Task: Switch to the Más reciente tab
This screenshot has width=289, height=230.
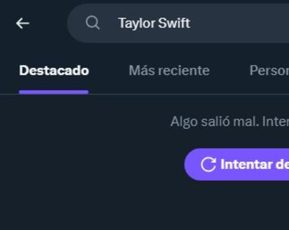Action: (x=169, y=71)
